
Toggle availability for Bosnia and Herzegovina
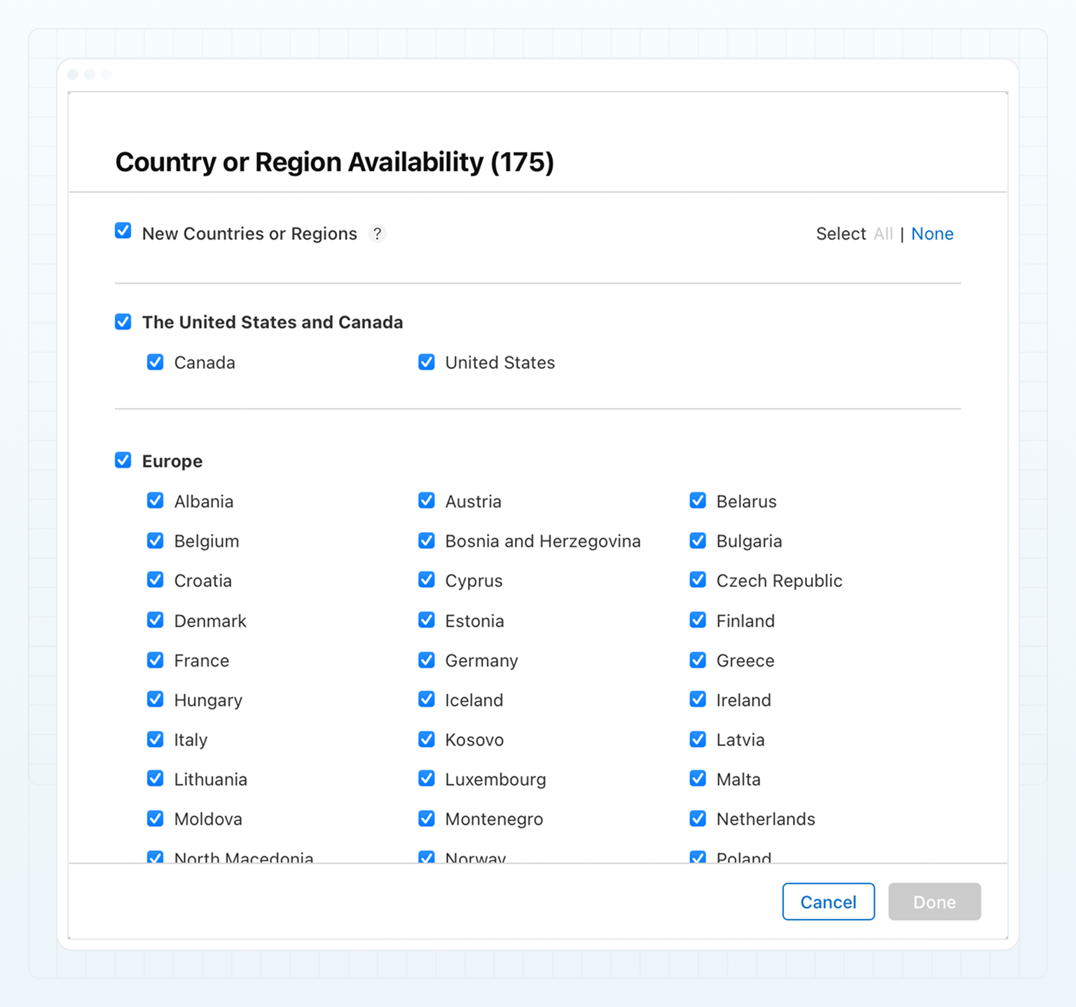point(427,541)
